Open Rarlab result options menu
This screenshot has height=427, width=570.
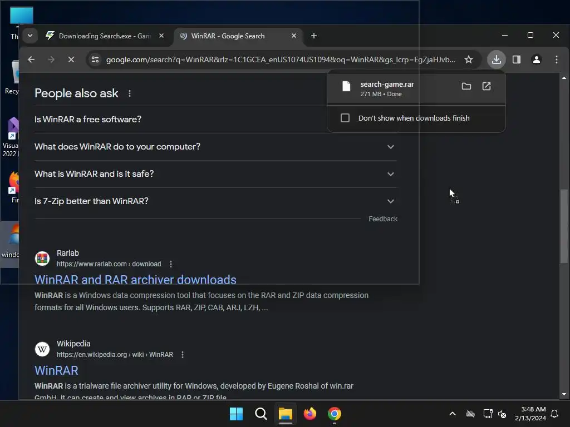point(171,264)
